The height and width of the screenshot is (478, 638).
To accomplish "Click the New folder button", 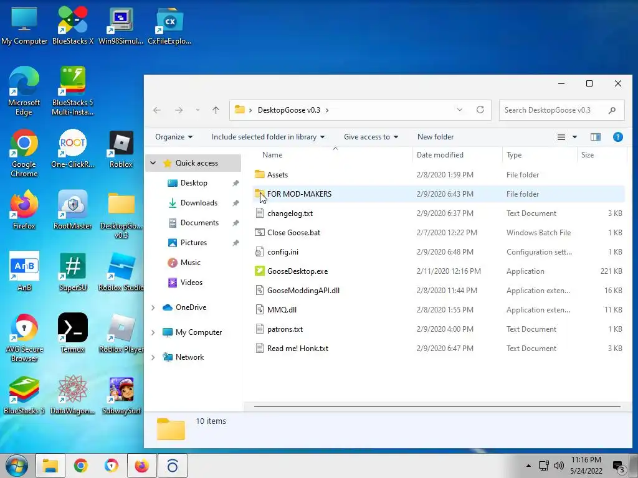I will coord(436,137).
